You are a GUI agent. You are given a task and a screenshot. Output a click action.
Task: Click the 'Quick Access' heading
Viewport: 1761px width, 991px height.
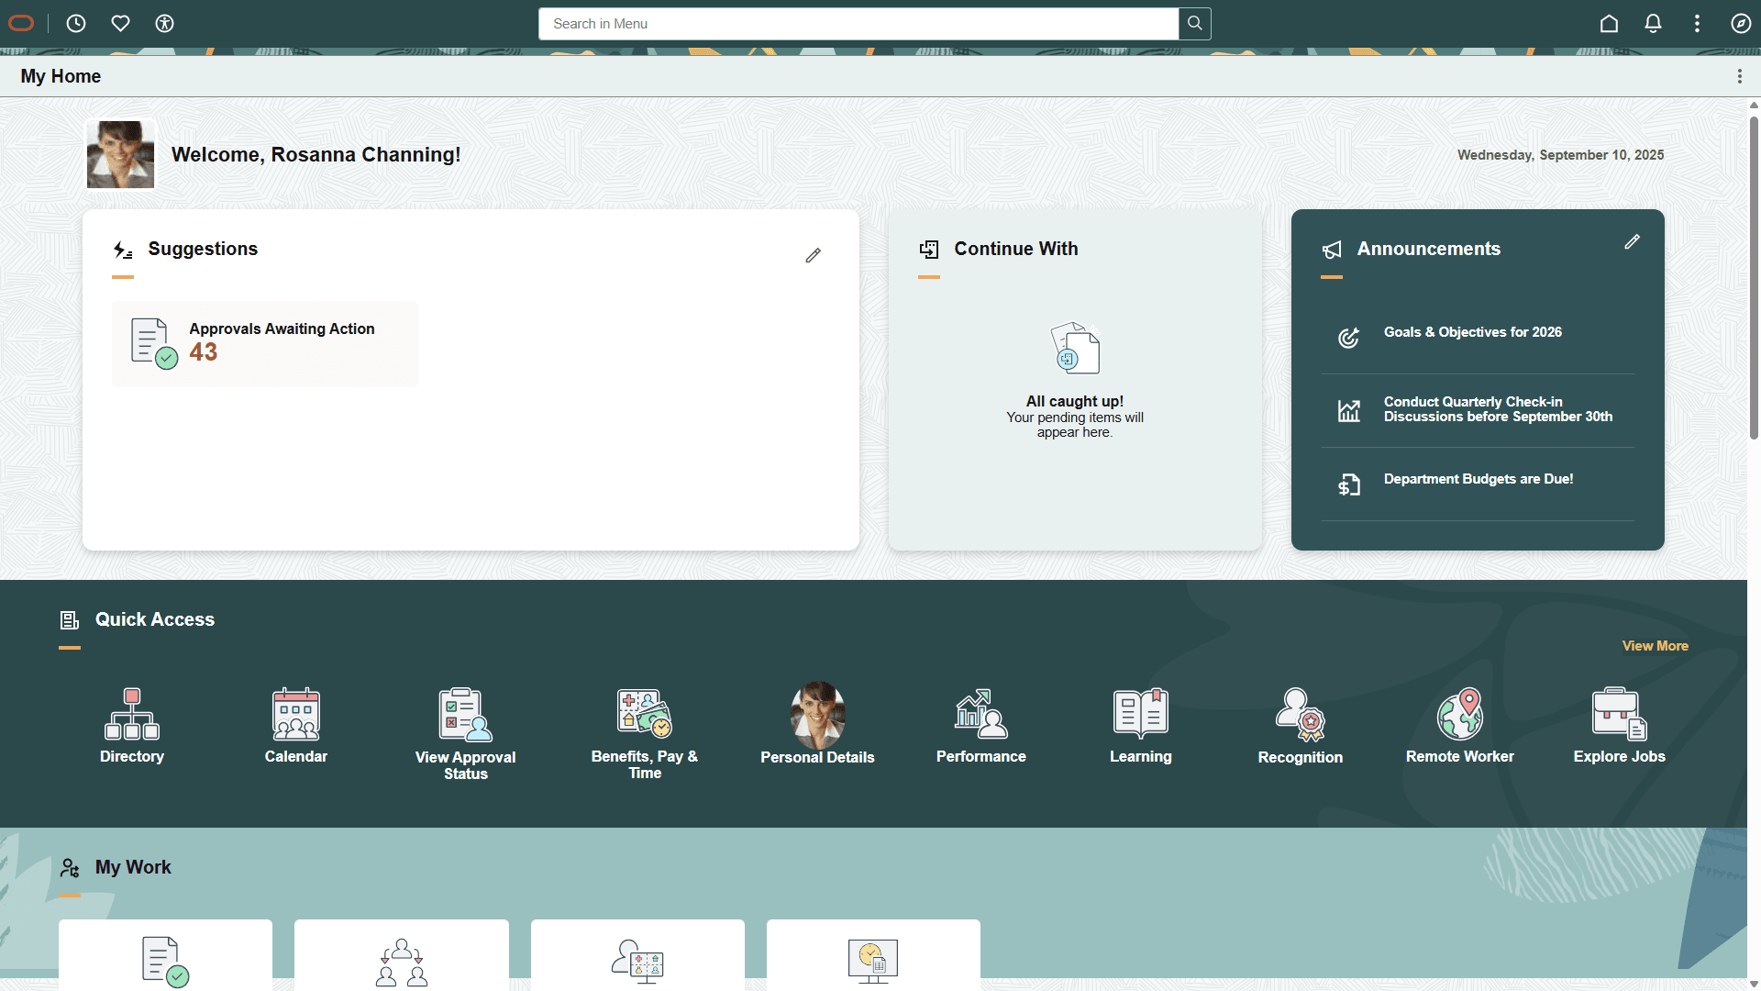pos(155,619)
